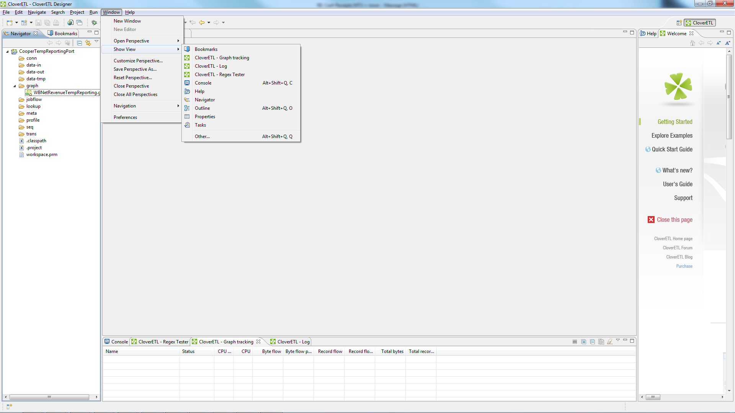Click the Last Edit Location arrow icon
This screenshot has width=735, height=413.
coord(193,23)
